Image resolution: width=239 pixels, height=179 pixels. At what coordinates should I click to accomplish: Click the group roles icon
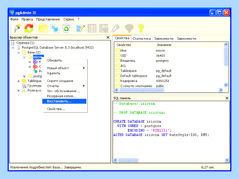pos(24,86)
